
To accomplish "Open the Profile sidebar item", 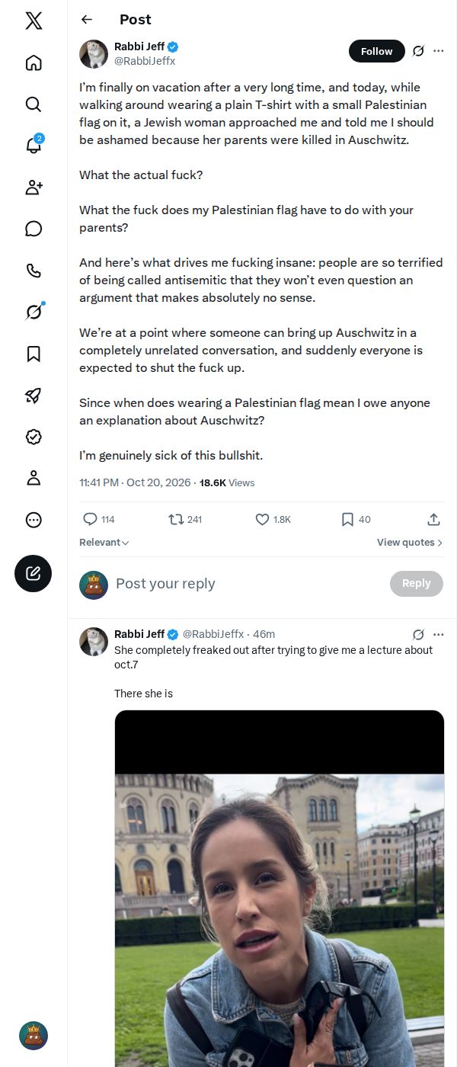I will pos(34,478).
